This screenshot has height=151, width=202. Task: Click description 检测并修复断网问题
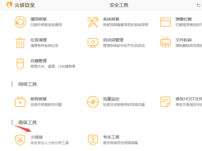(46, 105)
